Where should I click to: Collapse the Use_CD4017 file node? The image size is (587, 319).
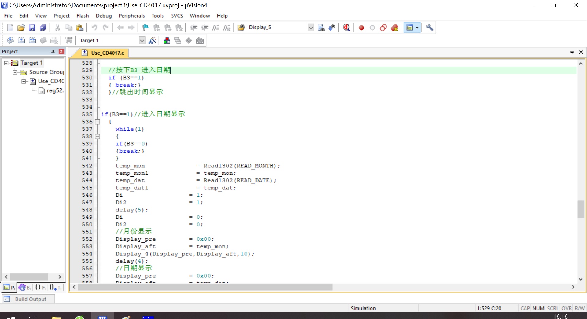(x=24, y=81)
